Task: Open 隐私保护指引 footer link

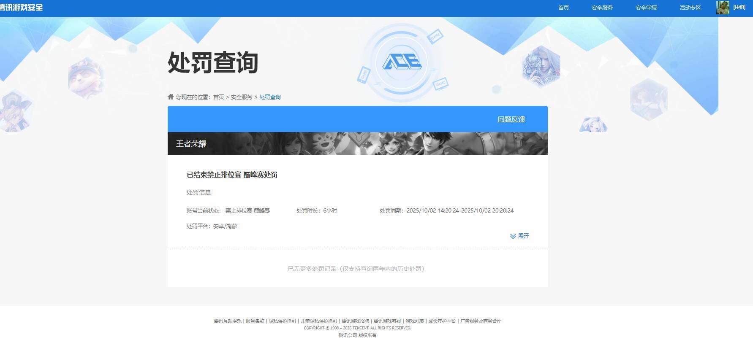Action: click(283, 321)
